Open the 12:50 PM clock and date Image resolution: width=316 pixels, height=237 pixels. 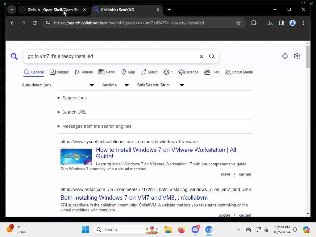click(281, 230)
